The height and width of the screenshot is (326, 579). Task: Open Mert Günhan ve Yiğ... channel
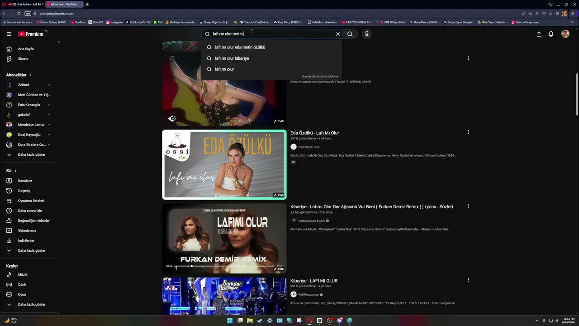tap(29, 95)
